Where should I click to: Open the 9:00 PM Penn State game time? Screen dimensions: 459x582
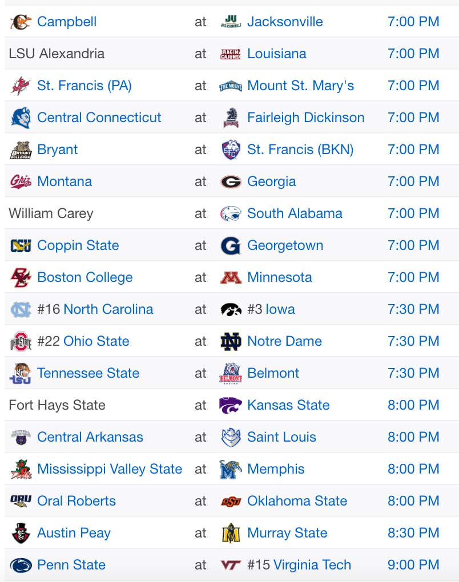(413, 565)
